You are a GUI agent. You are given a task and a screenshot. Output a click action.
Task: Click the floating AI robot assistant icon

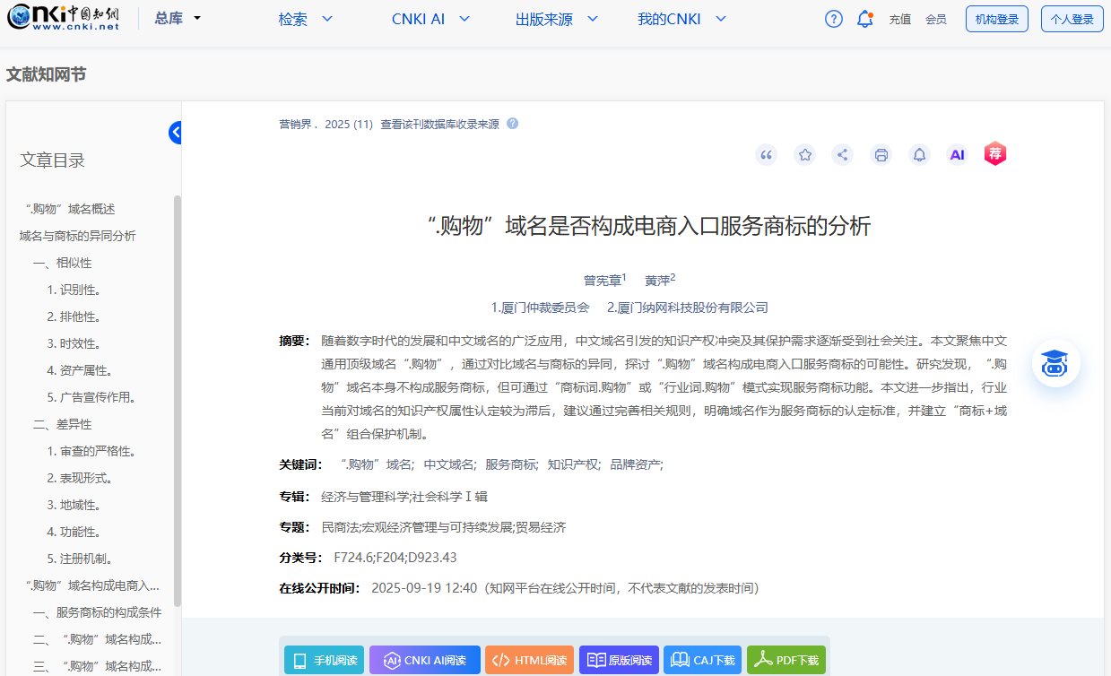click(x=1055, y=363)
